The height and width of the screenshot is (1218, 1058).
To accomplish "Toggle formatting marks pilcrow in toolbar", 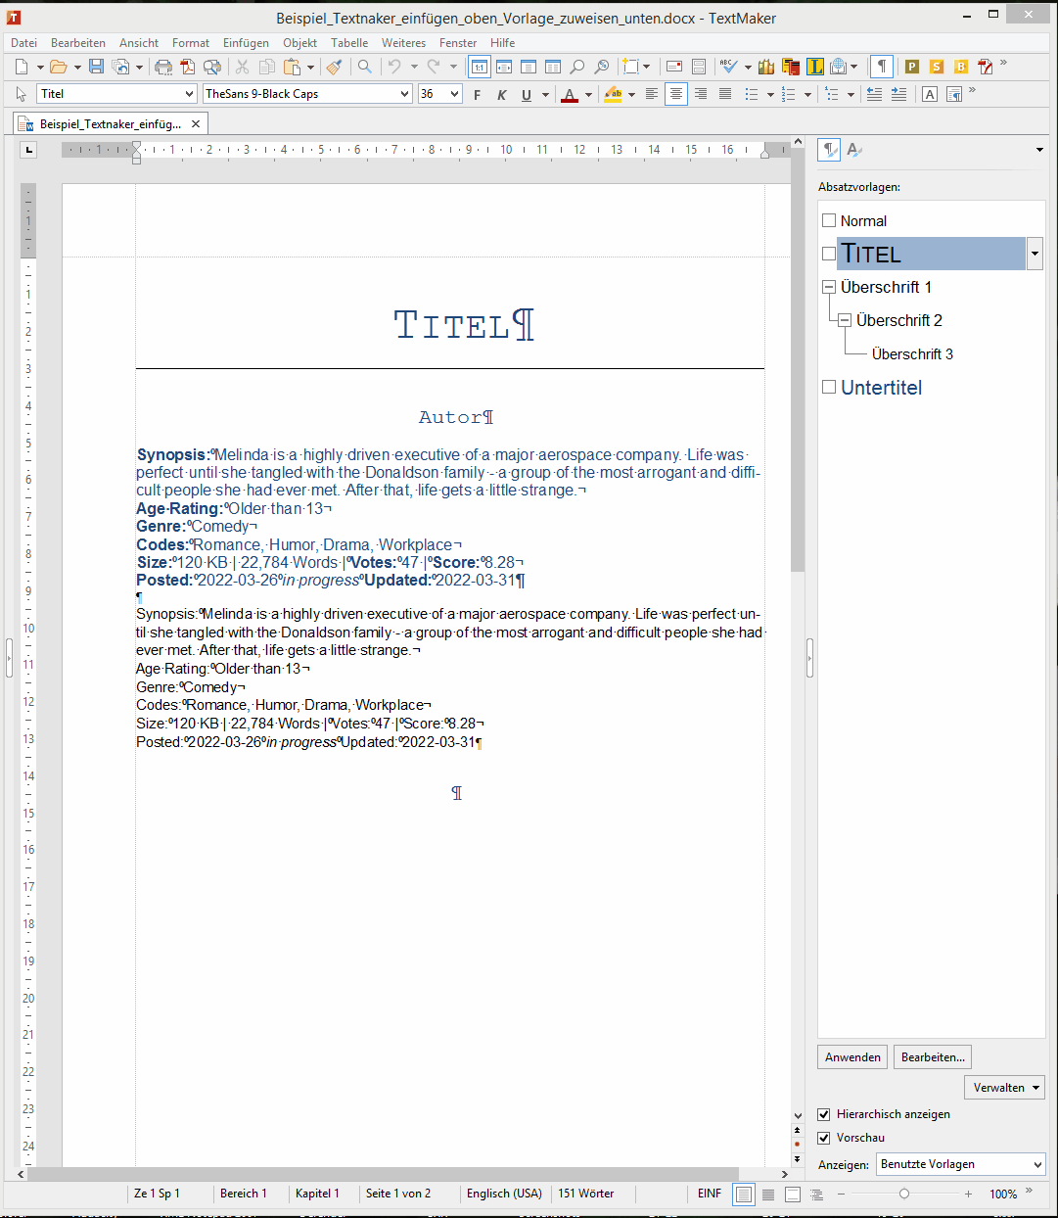I will (882, 67).
